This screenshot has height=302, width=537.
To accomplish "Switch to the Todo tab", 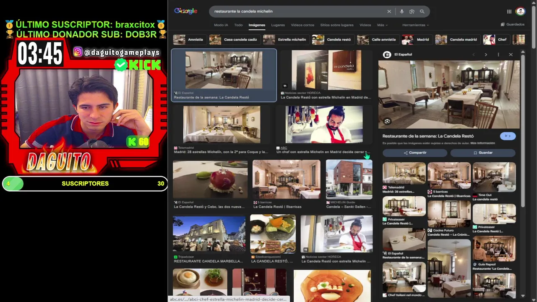I will (238, 25).
